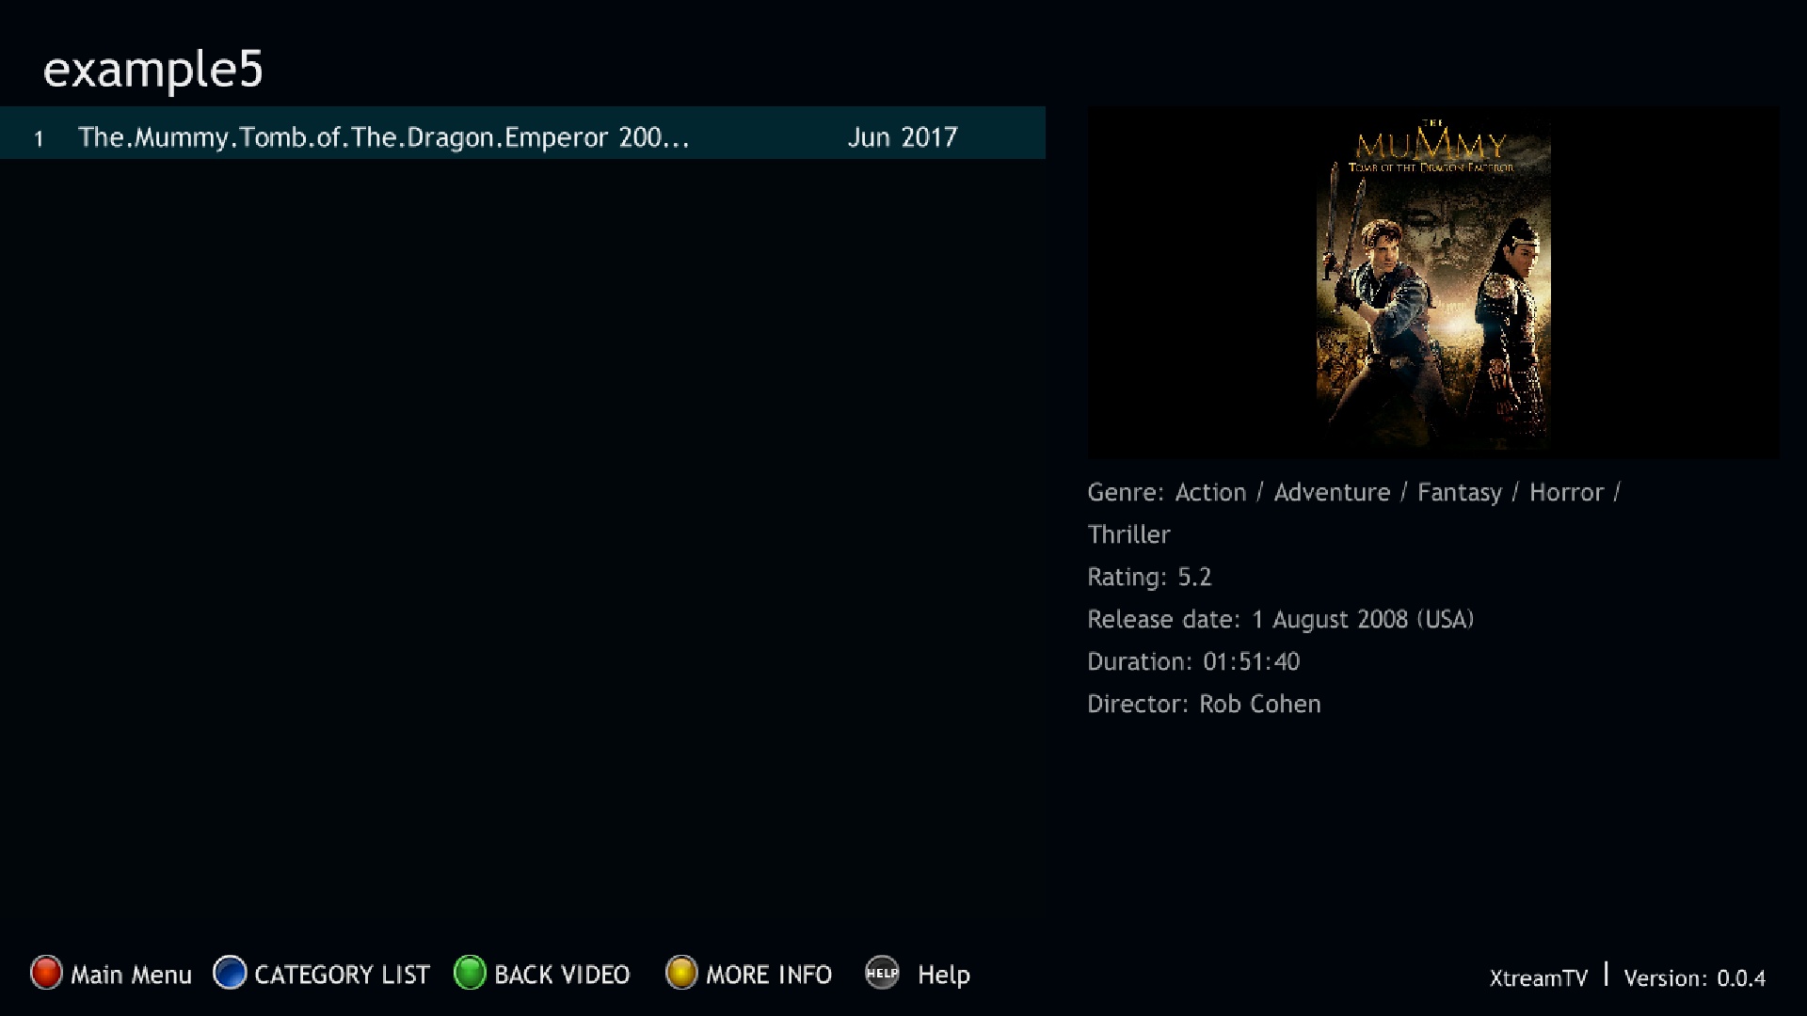Open the Help label
Image resolution: width=1807 pixels, height=1016 pixels.
[944, 976]
